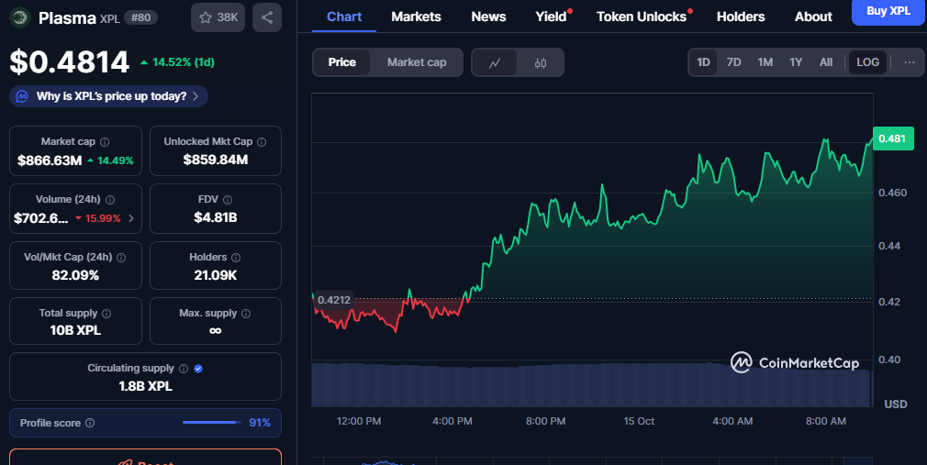The height and width of the screenshot is (465, 927).
Task: Switch to line chart icon
Action: point(495,62)
